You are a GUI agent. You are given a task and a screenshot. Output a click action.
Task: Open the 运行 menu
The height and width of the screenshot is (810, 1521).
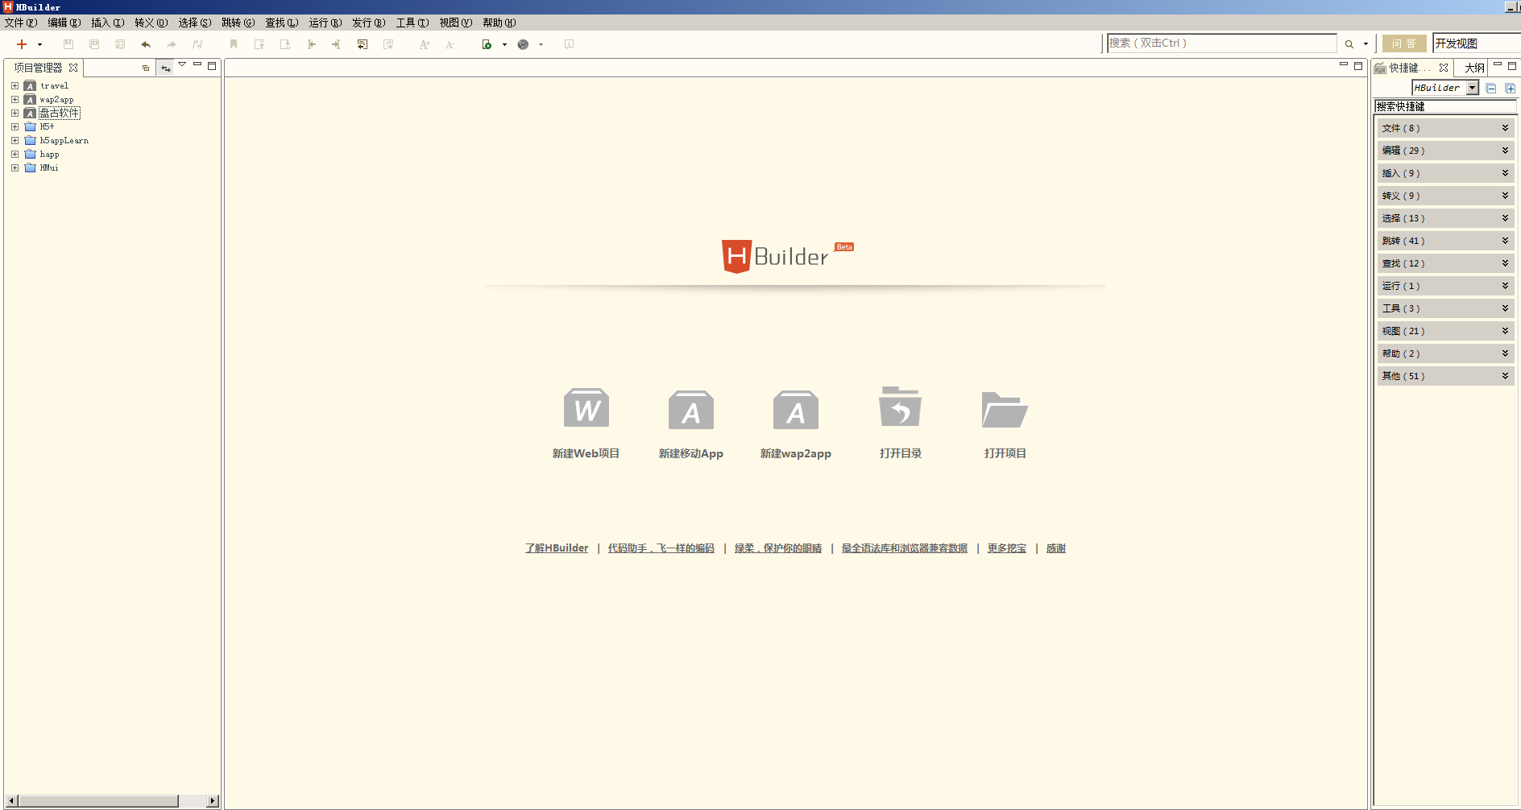click(325, 23)
